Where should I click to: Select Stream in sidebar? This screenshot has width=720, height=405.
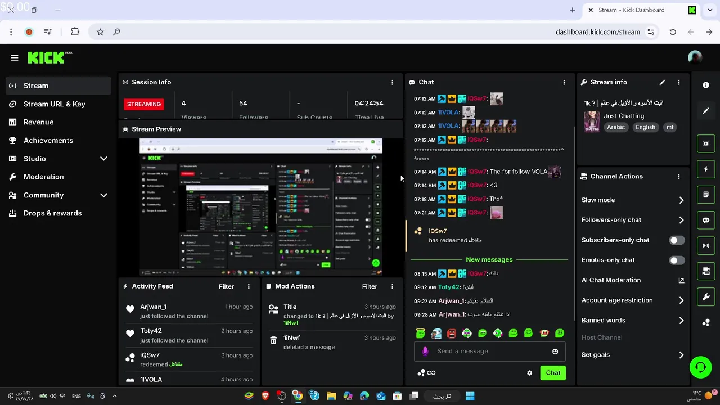(58, 85)
